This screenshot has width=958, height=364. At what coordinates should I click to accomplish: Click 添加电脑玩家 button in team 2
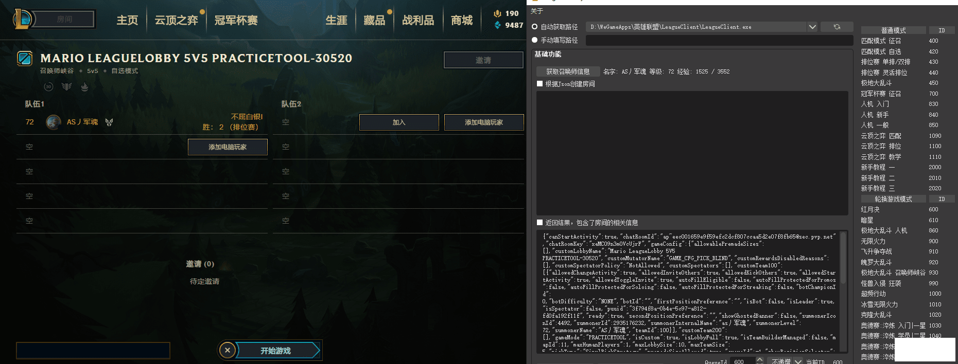tap(484, 122)
